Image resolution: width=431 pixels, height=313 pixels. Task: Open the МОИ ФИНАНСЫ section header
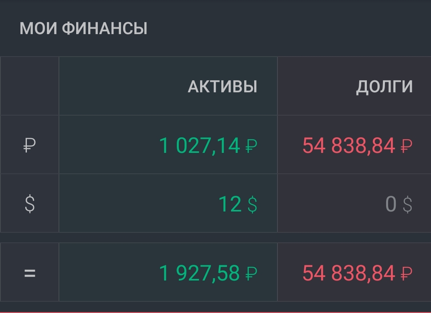(x=83, y=28)
